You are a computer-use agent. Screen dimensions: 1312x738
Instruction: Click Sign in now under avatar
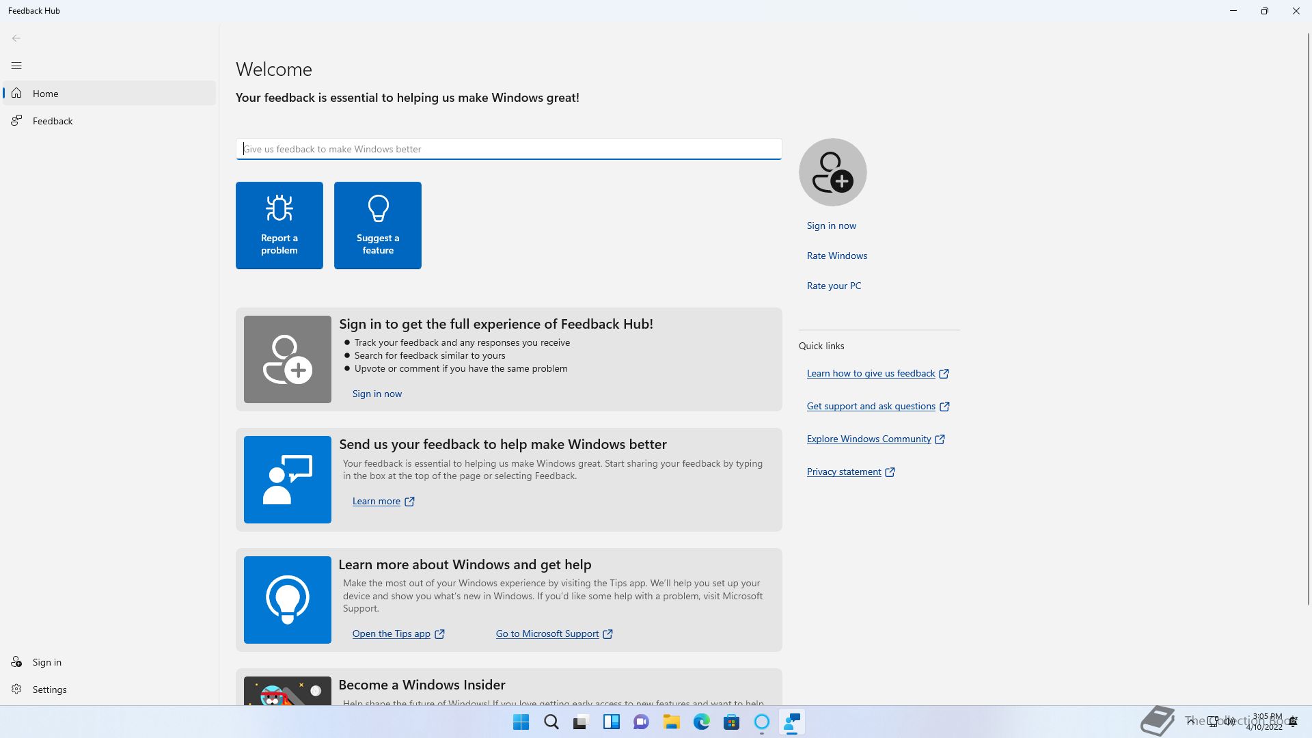831,225
